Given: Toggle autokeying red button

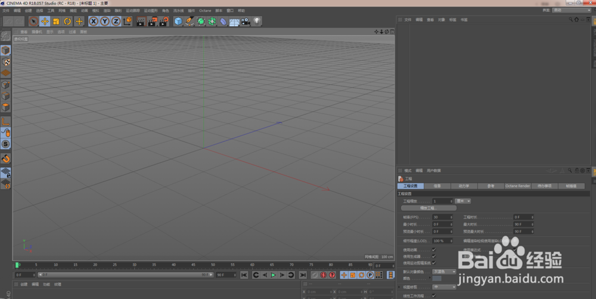Looking at the screenshot, I should [324, 275].
